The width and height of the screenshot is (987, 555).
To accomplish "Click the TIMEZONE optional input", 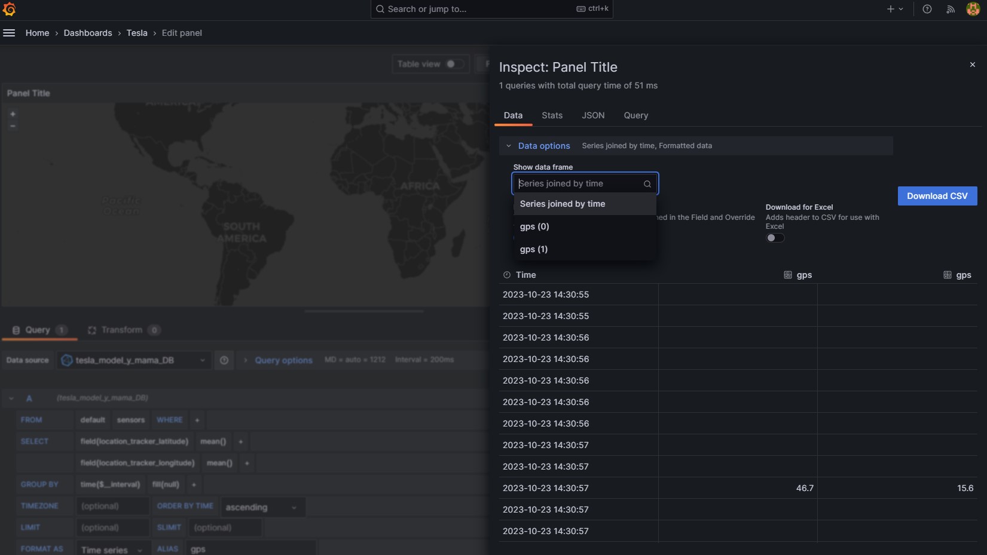I will click(x=112, y=506).
